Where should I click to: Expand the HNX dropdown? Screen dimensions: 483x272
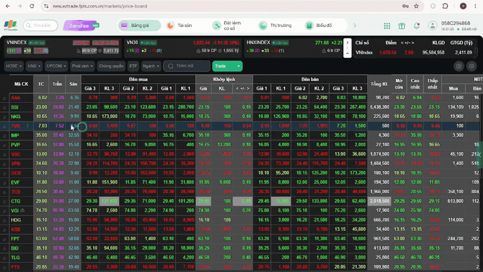pos(34,66)
